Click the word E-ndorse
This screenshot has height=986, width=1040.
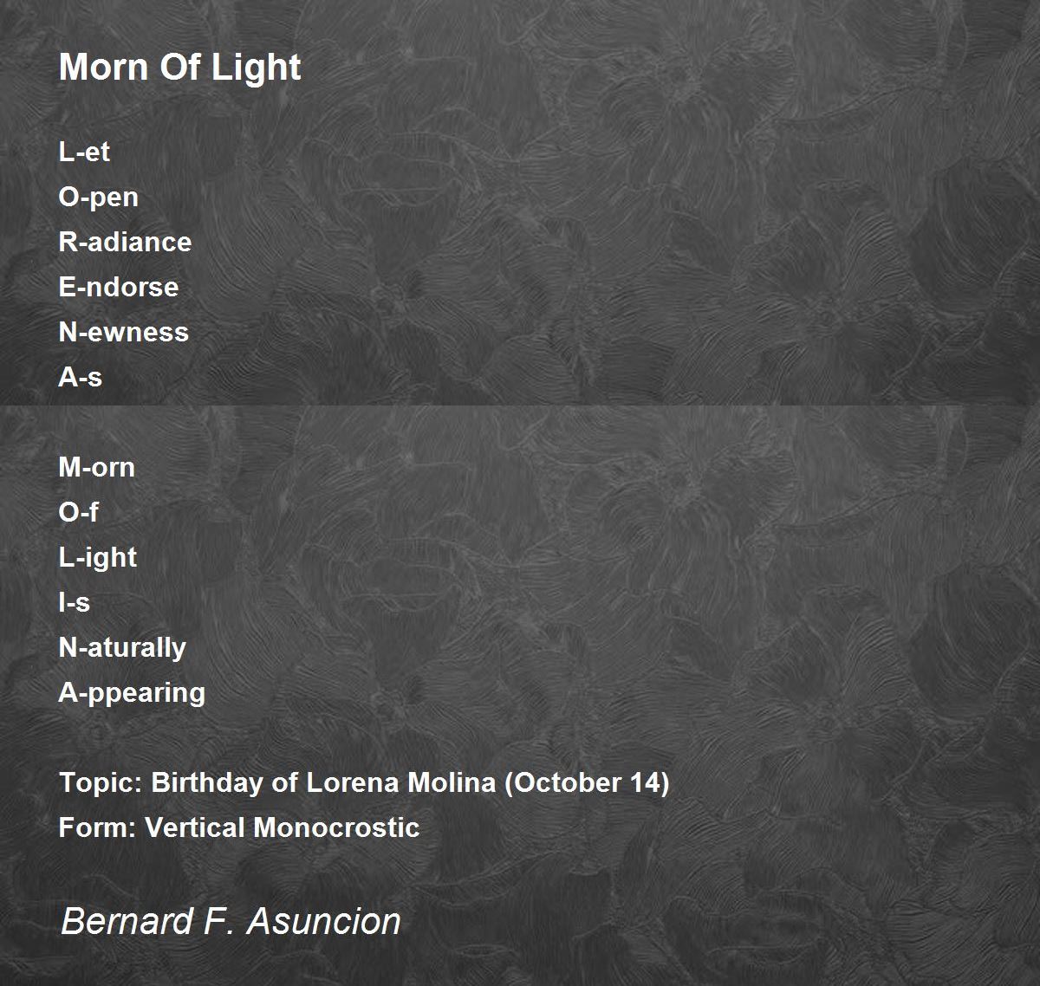(119, 287)
